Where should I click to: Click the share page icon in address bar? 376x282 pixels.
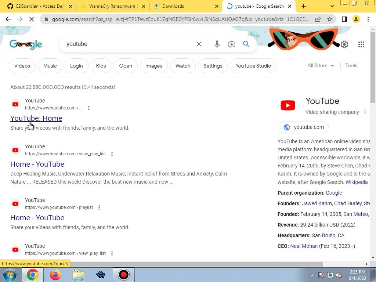[318, 19]
